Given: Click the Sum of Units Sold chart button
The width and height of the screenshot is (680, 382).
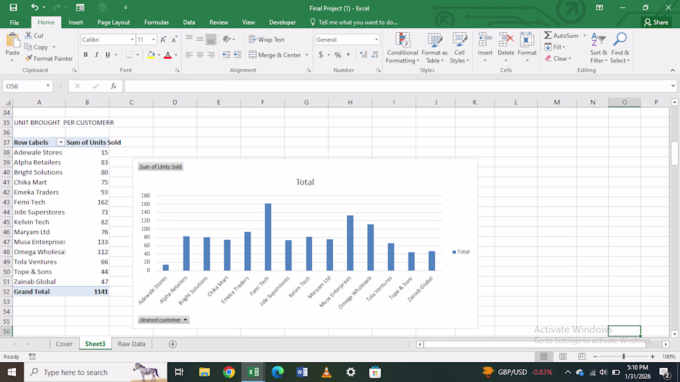Looking at the screenshot, I should pos(161,167).
